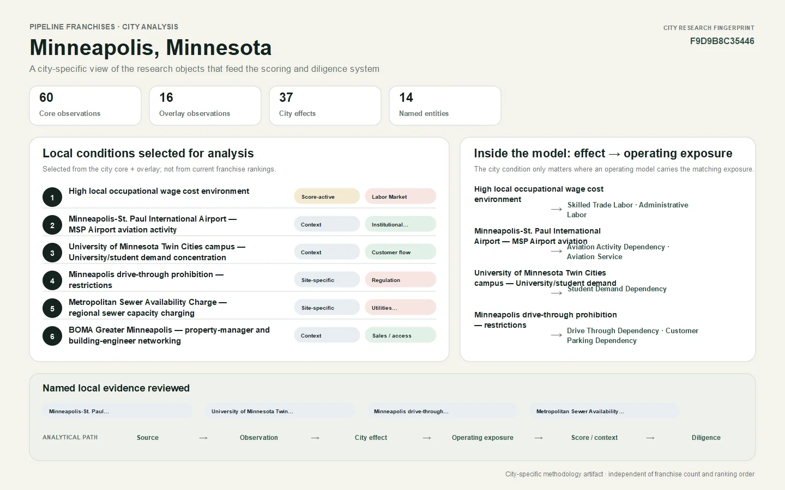Click the Institutional… tag
This screenshot has width=785, height=490.
point(401,224)
